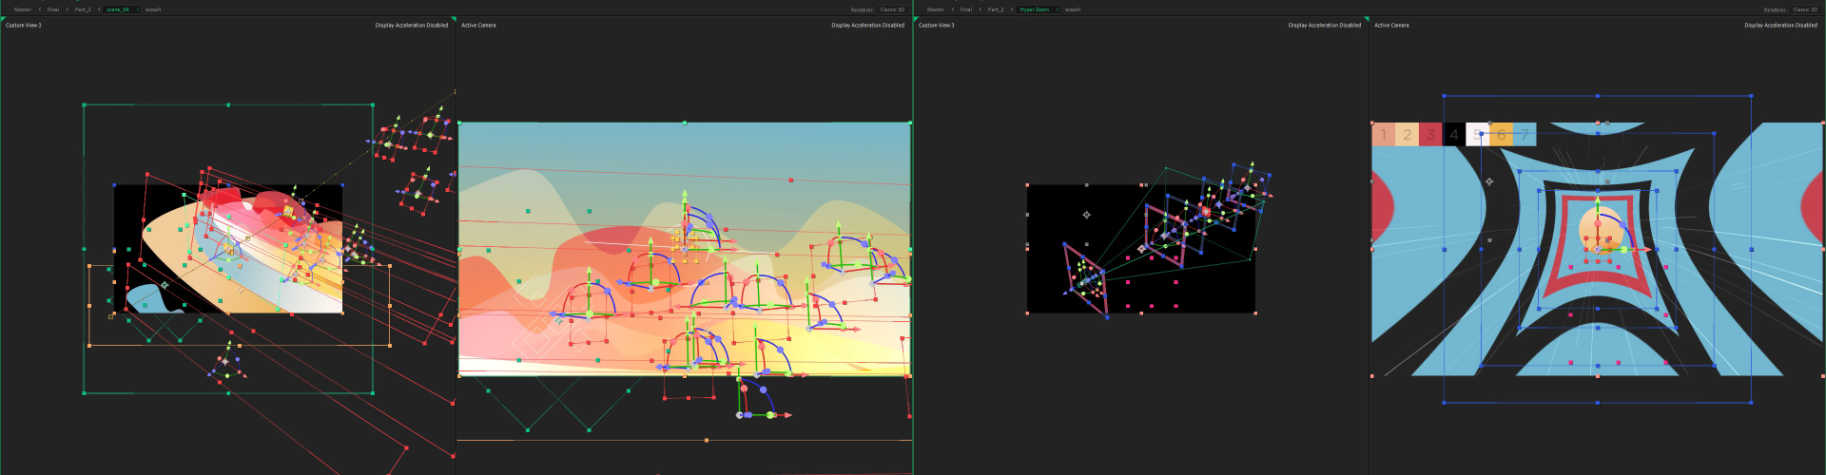Open Master in the Hyper Zoom breadcrumb bar

936,9
